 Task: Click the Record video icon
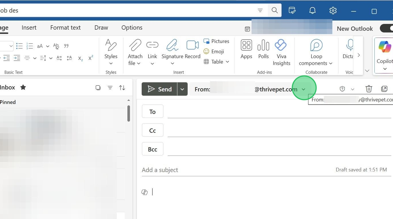(x=192, y=45)
